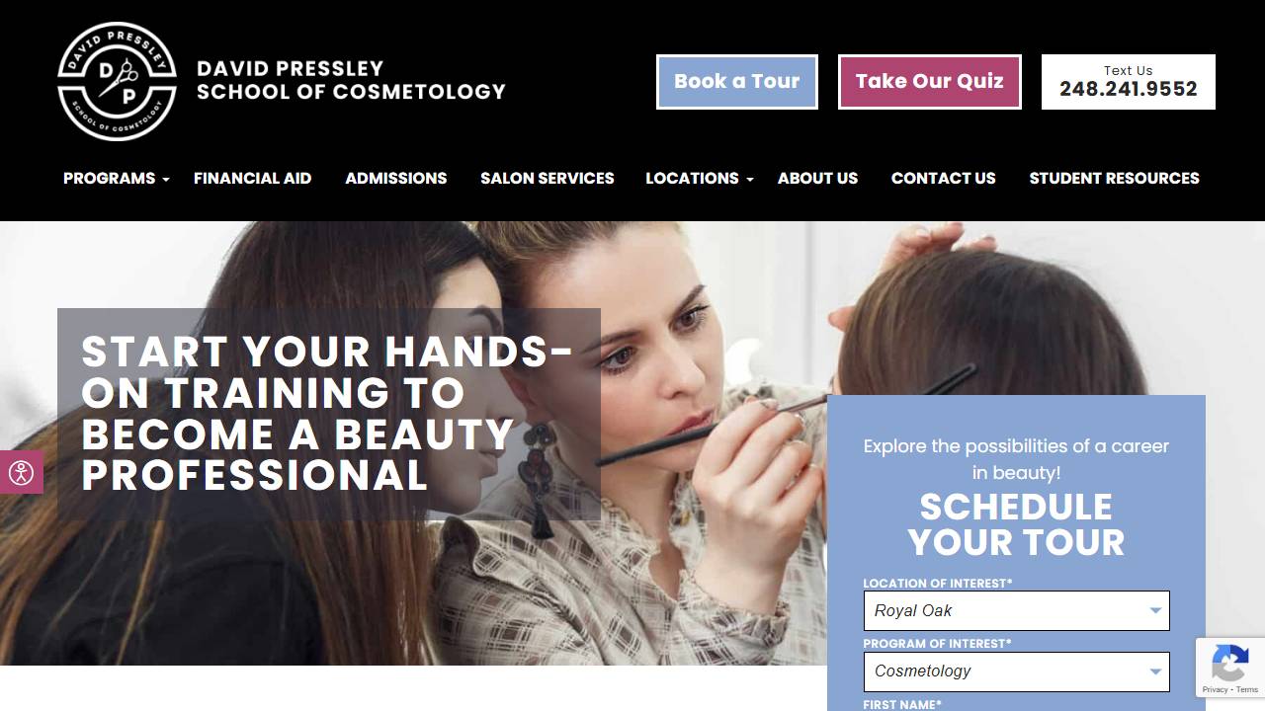Open the Contact Us page

943,178
